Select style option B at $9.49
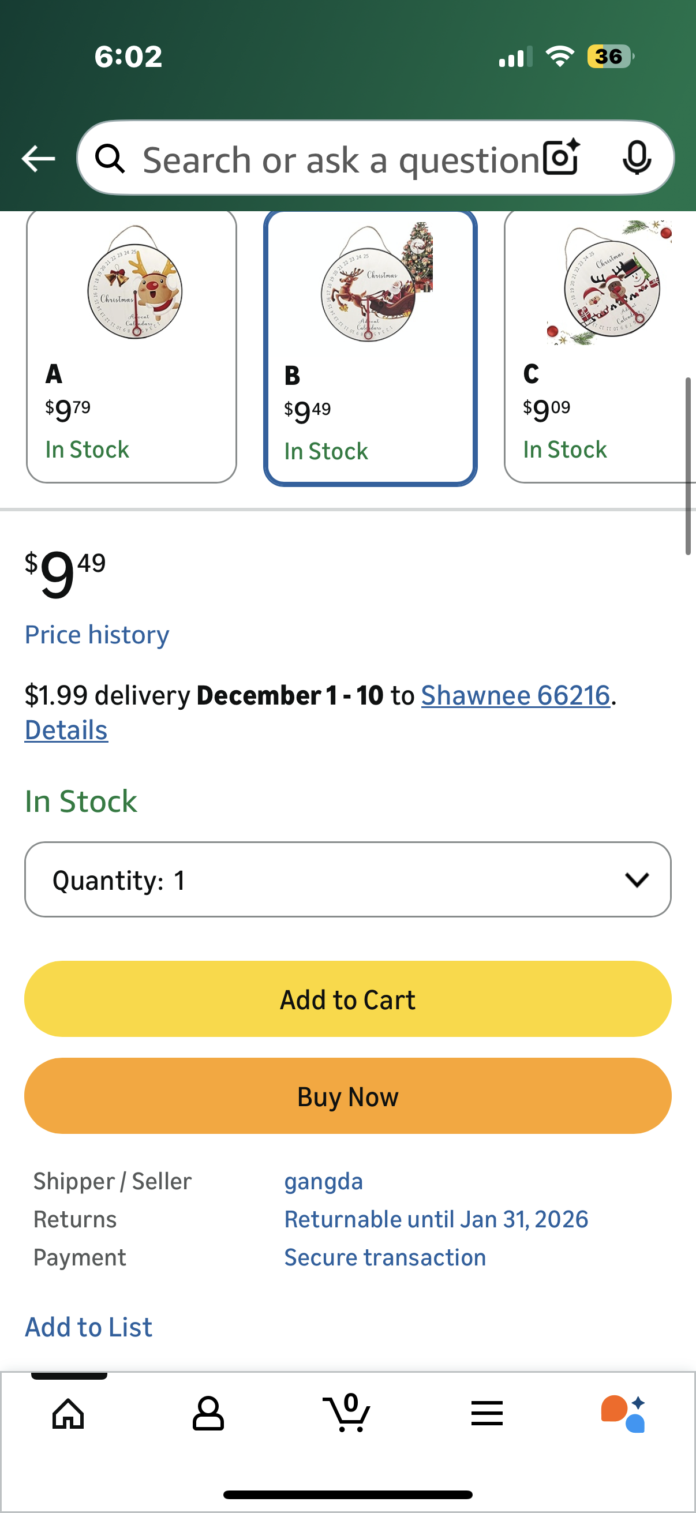 pos(370,348)
